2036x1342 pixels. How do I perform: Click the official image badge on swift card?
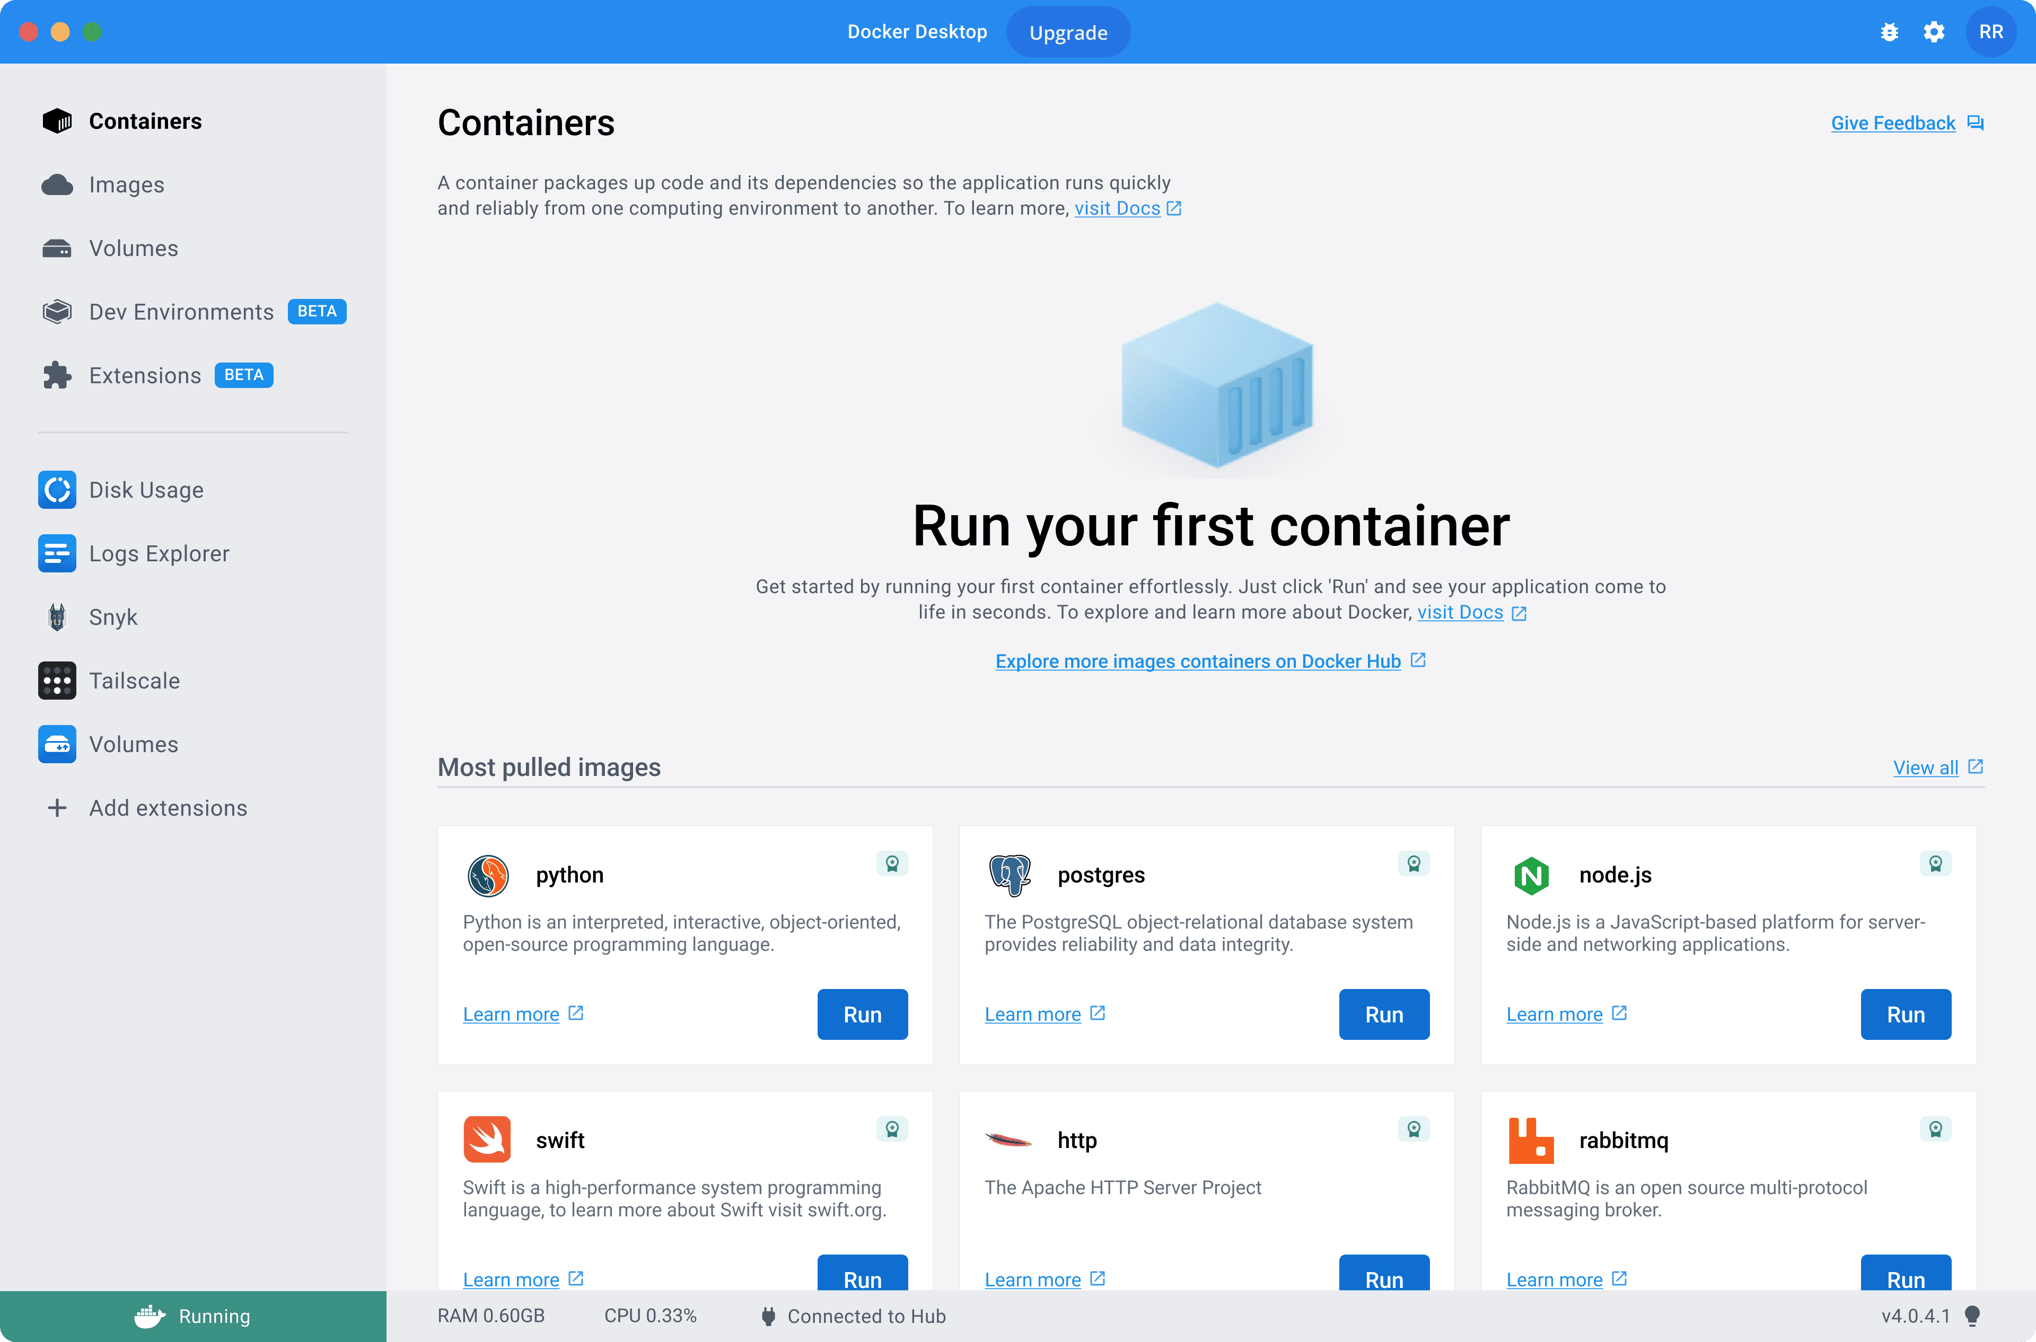892,1128
